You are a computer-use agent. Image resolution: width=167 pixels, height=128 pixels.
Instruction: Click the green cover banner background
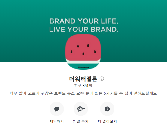tap(27, 32)
